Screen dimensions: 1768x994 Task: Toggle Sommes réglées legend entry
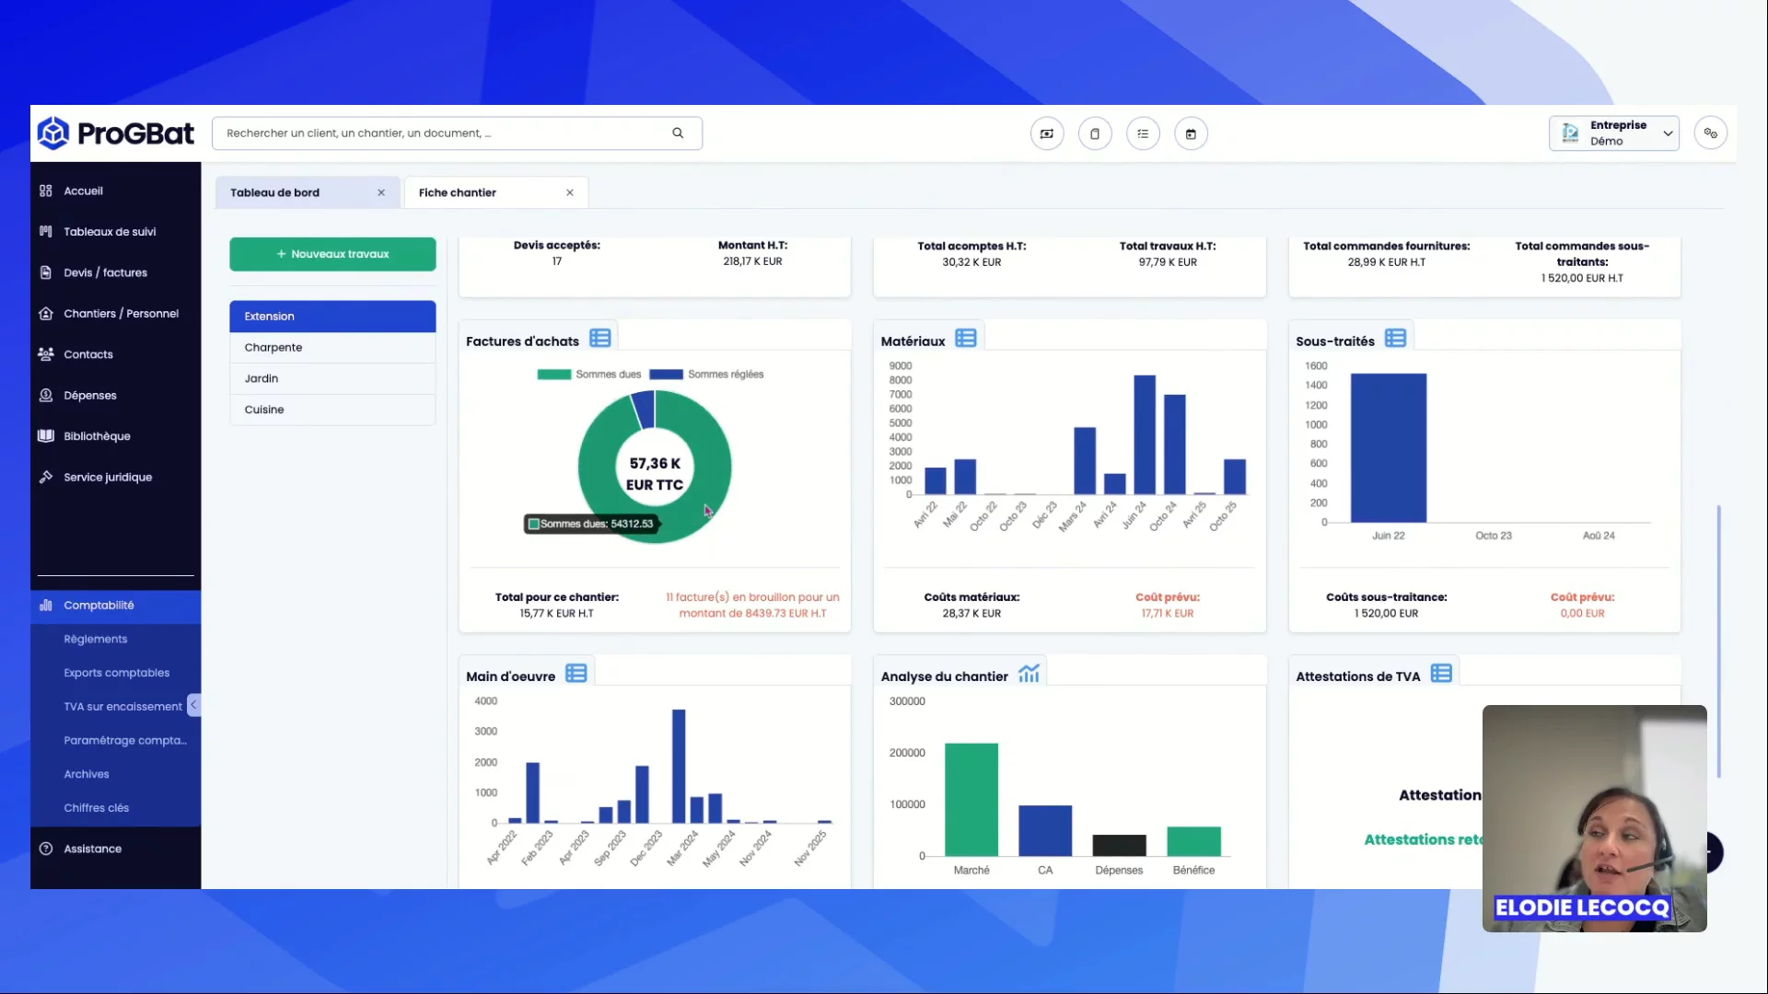click(706, 375)
